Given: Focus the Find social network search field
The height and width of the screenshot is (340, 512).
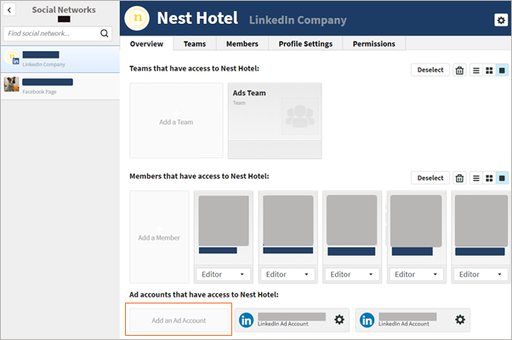Looking at the screenshot, I should point(58,34).
